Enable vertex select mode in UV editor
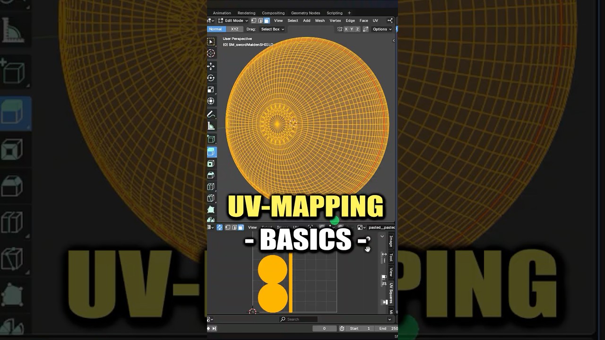 [228, 228]
